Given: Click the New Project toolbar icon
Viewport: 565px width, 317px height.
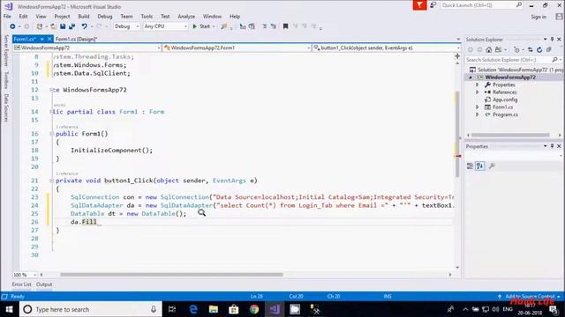Looking at the screenshot, I should [39, 26].
